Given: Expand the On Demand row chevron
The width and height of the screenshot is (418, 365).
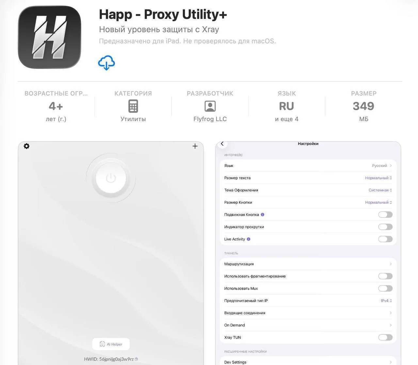Looking at the screenshot, I should coord(391,325).
